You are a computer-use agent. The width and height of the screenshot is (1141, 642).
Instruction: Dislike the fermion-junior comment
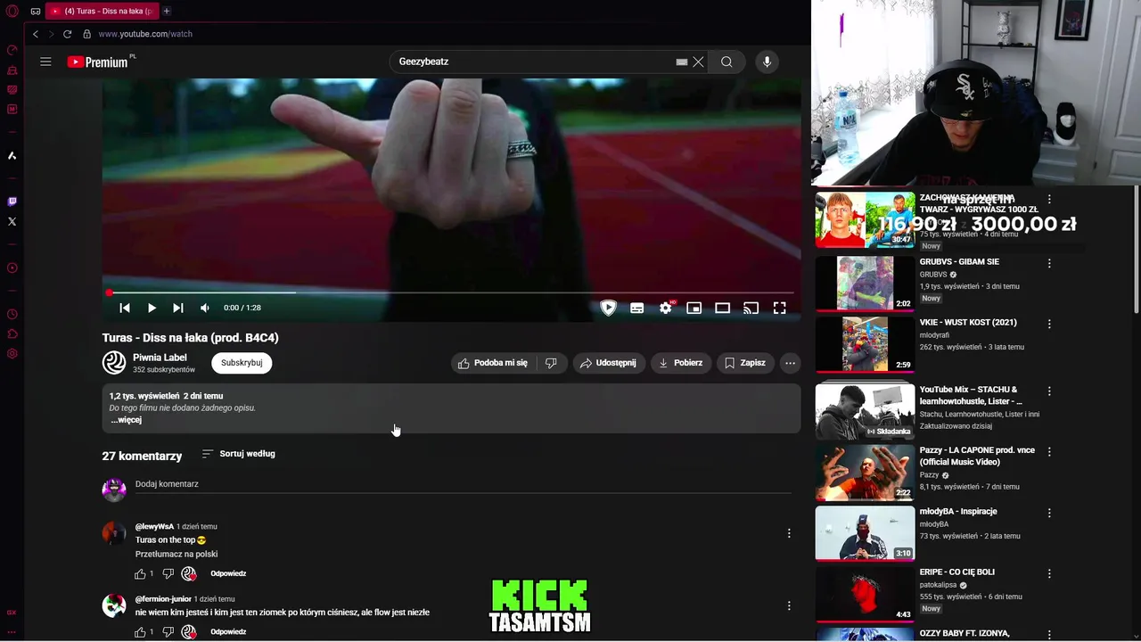tap(168, 632)
